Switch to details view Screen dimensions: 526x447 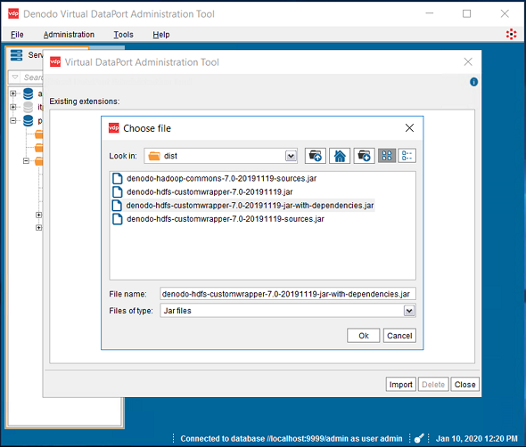407,156
